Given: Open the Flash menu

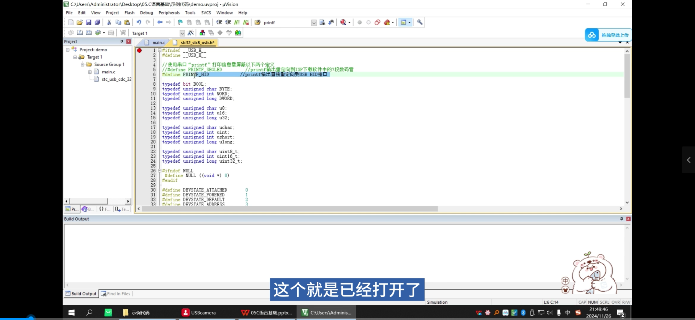Looking at the screenshot, I should pyautogui.click(x=129, y=13).
